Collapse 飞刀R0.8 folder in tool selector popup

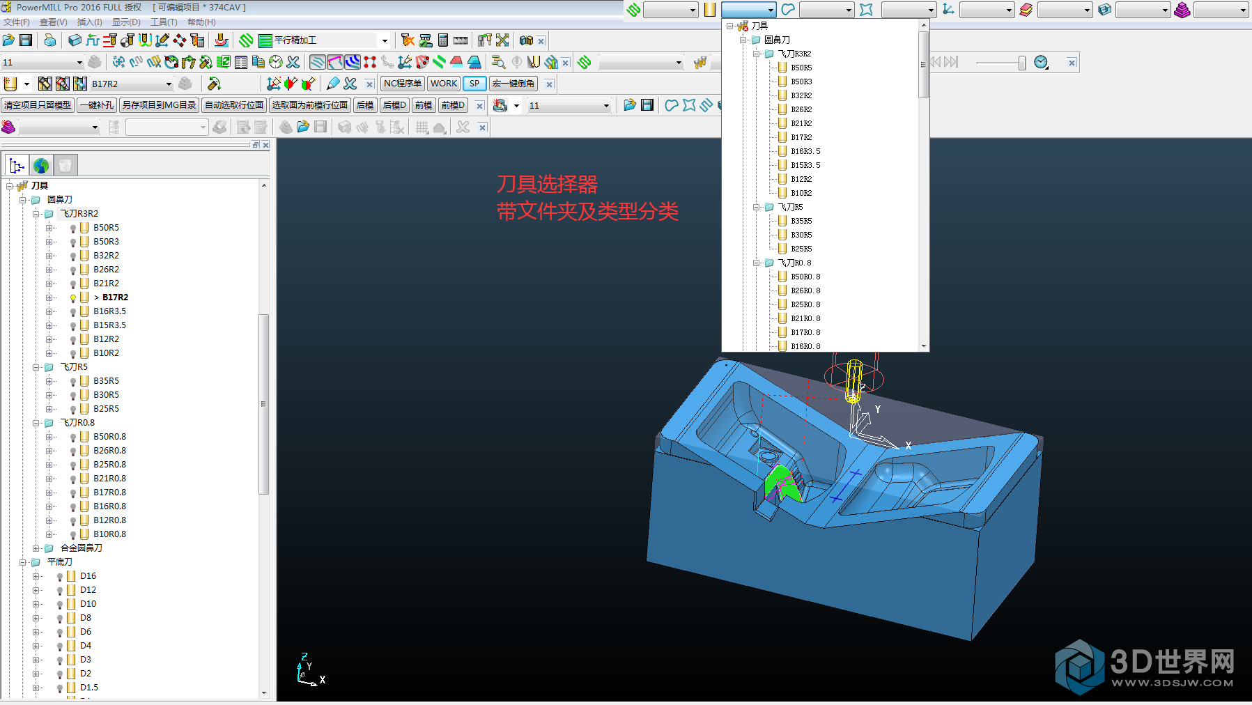point(756,263)
